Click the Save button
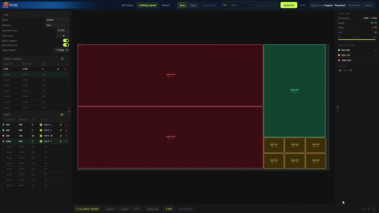Image resolution: width=379 pixels, height=213 pixels. pos(182,5)
